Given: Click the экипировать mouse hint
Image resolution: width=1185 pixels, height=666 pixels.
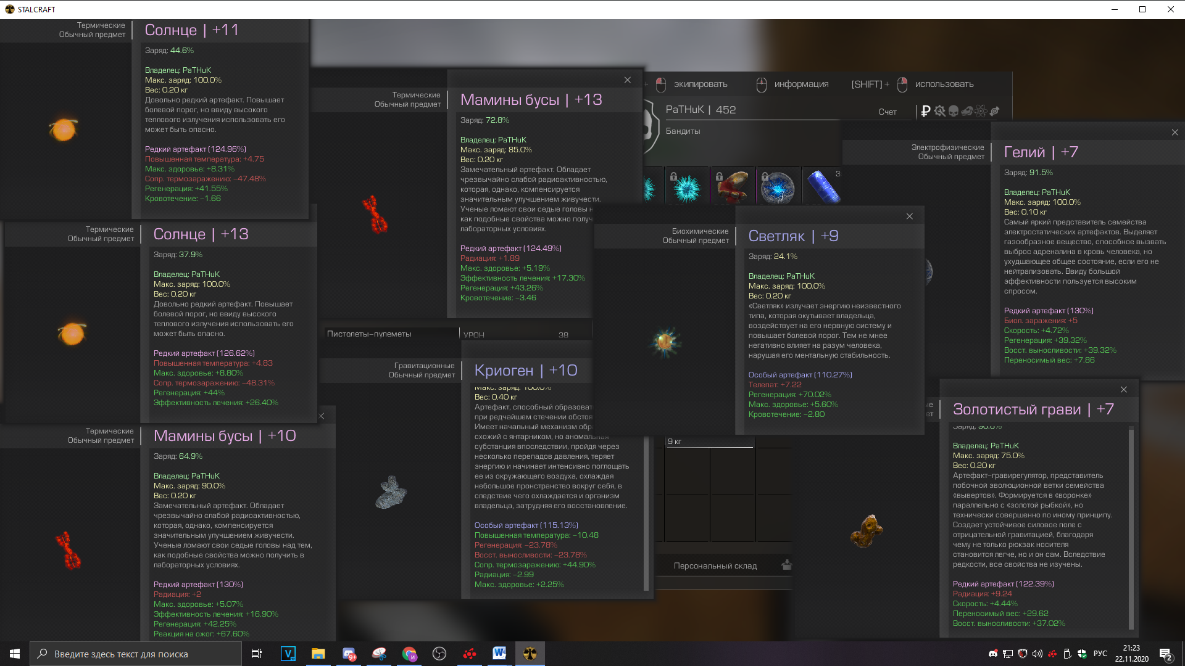Looking at the screenshot, I should (691, 84).
